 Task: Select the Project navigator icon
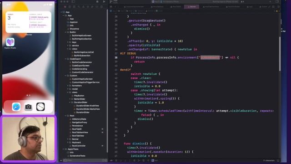(65, 7)
